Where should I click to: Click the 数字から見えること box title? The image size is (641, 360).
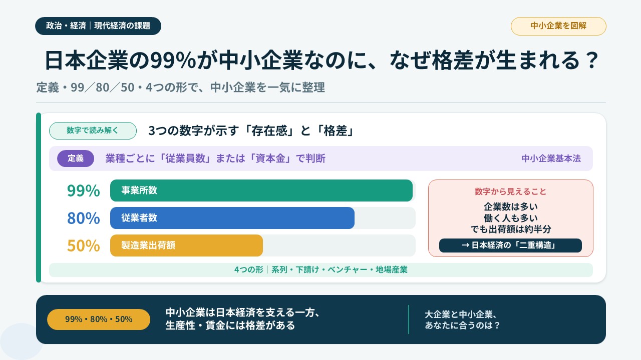coord(510,191)
